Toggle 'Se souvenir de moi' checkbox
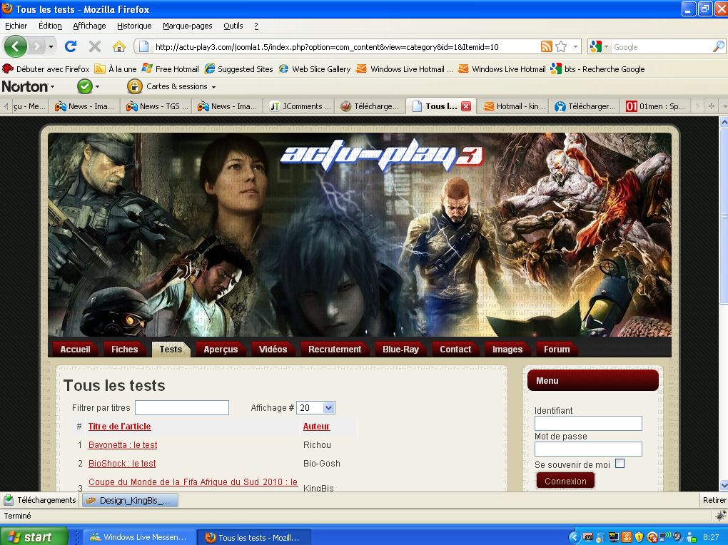Viewport: 728px width, 545px height. click(x=620, y=463)
